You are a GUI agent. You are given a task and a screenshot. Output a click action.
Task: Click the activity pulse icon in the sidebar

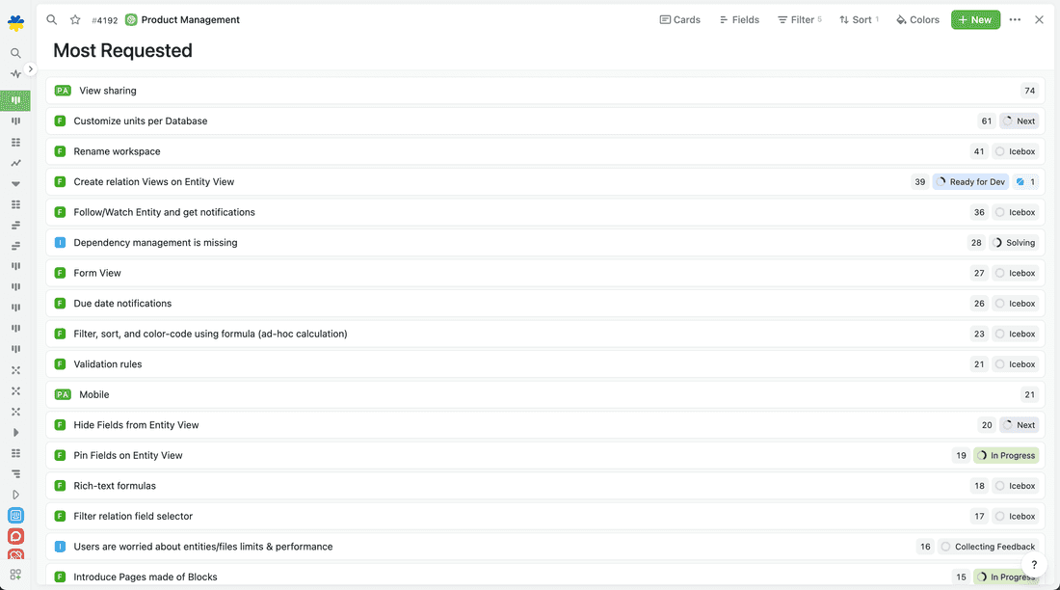tap(15, 72)
